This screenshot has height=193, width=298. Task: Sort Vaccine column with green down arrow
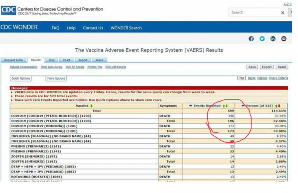[91, 106]
